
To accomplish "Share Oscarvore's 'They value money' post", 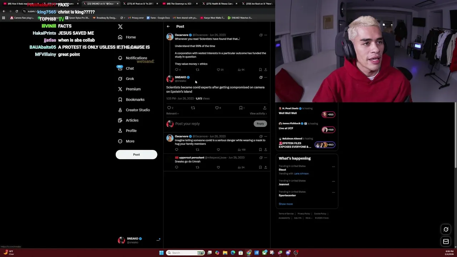I will (266, 70).
